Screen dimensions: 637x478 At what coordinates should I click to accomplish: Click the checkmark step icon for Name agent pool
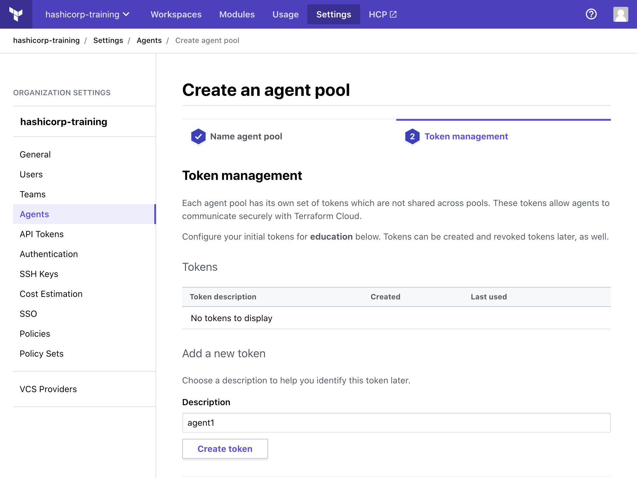click(x=198, y=136)
